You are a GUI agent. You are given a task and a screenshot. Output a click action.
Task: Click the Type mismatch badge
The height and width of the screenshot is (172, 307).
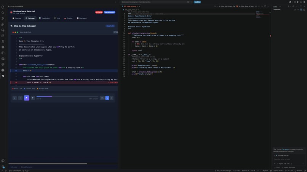(109, 12)
